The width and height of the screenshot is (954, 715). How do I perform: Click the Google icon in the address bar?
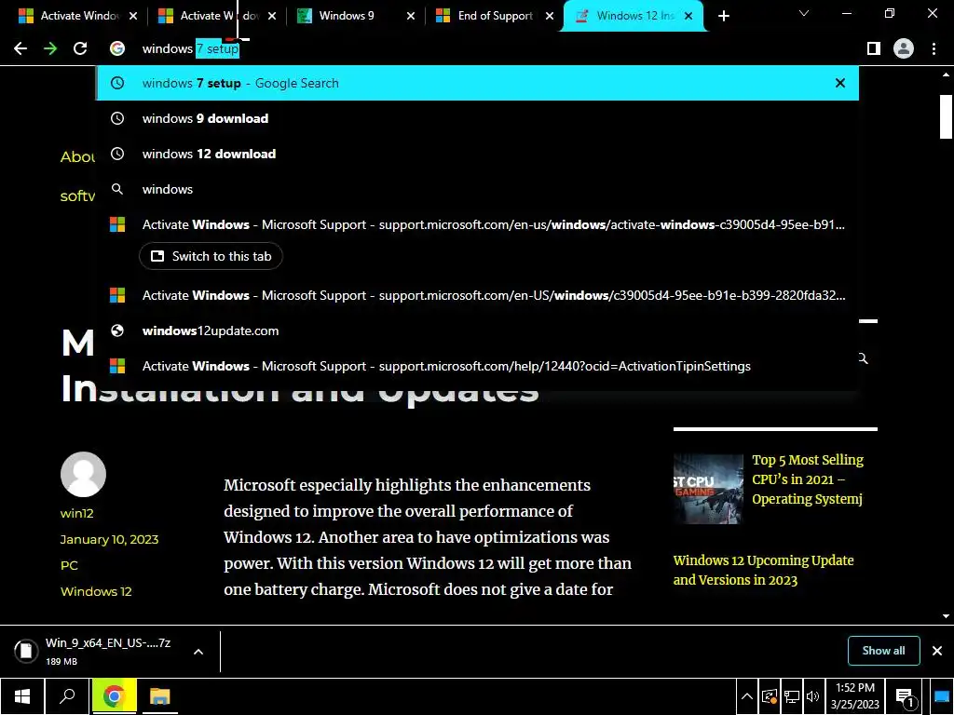click(x=117, y=48)
